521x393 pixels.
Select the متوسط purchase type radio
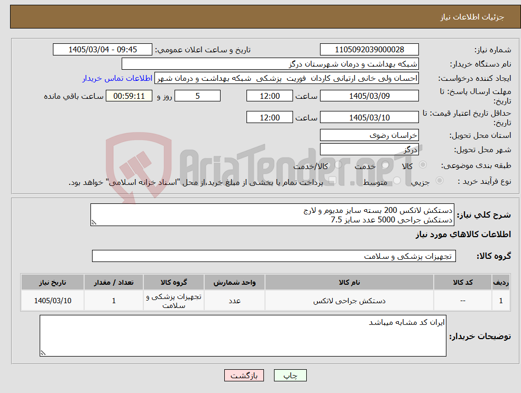point(397,181)
